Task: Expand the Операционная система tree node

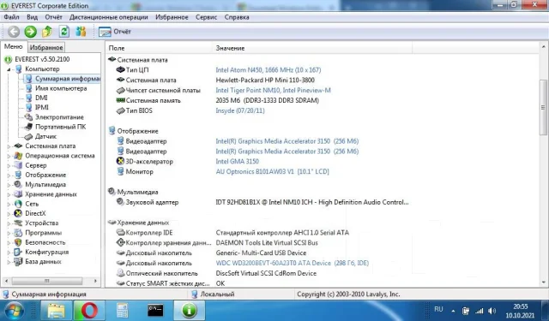Action: pos(9,156)
